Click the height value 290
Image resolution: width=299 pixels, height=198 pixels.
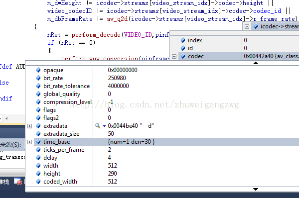(x=112, y=174)
